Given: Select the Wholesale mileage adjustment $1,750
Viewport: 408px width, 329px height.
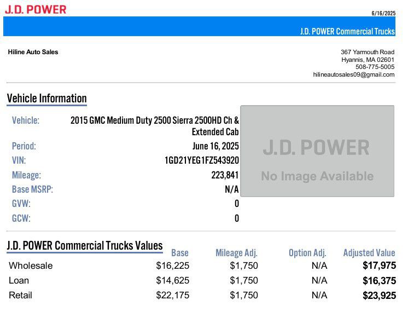Looking at the screenshot, I should tap(244, 265).
